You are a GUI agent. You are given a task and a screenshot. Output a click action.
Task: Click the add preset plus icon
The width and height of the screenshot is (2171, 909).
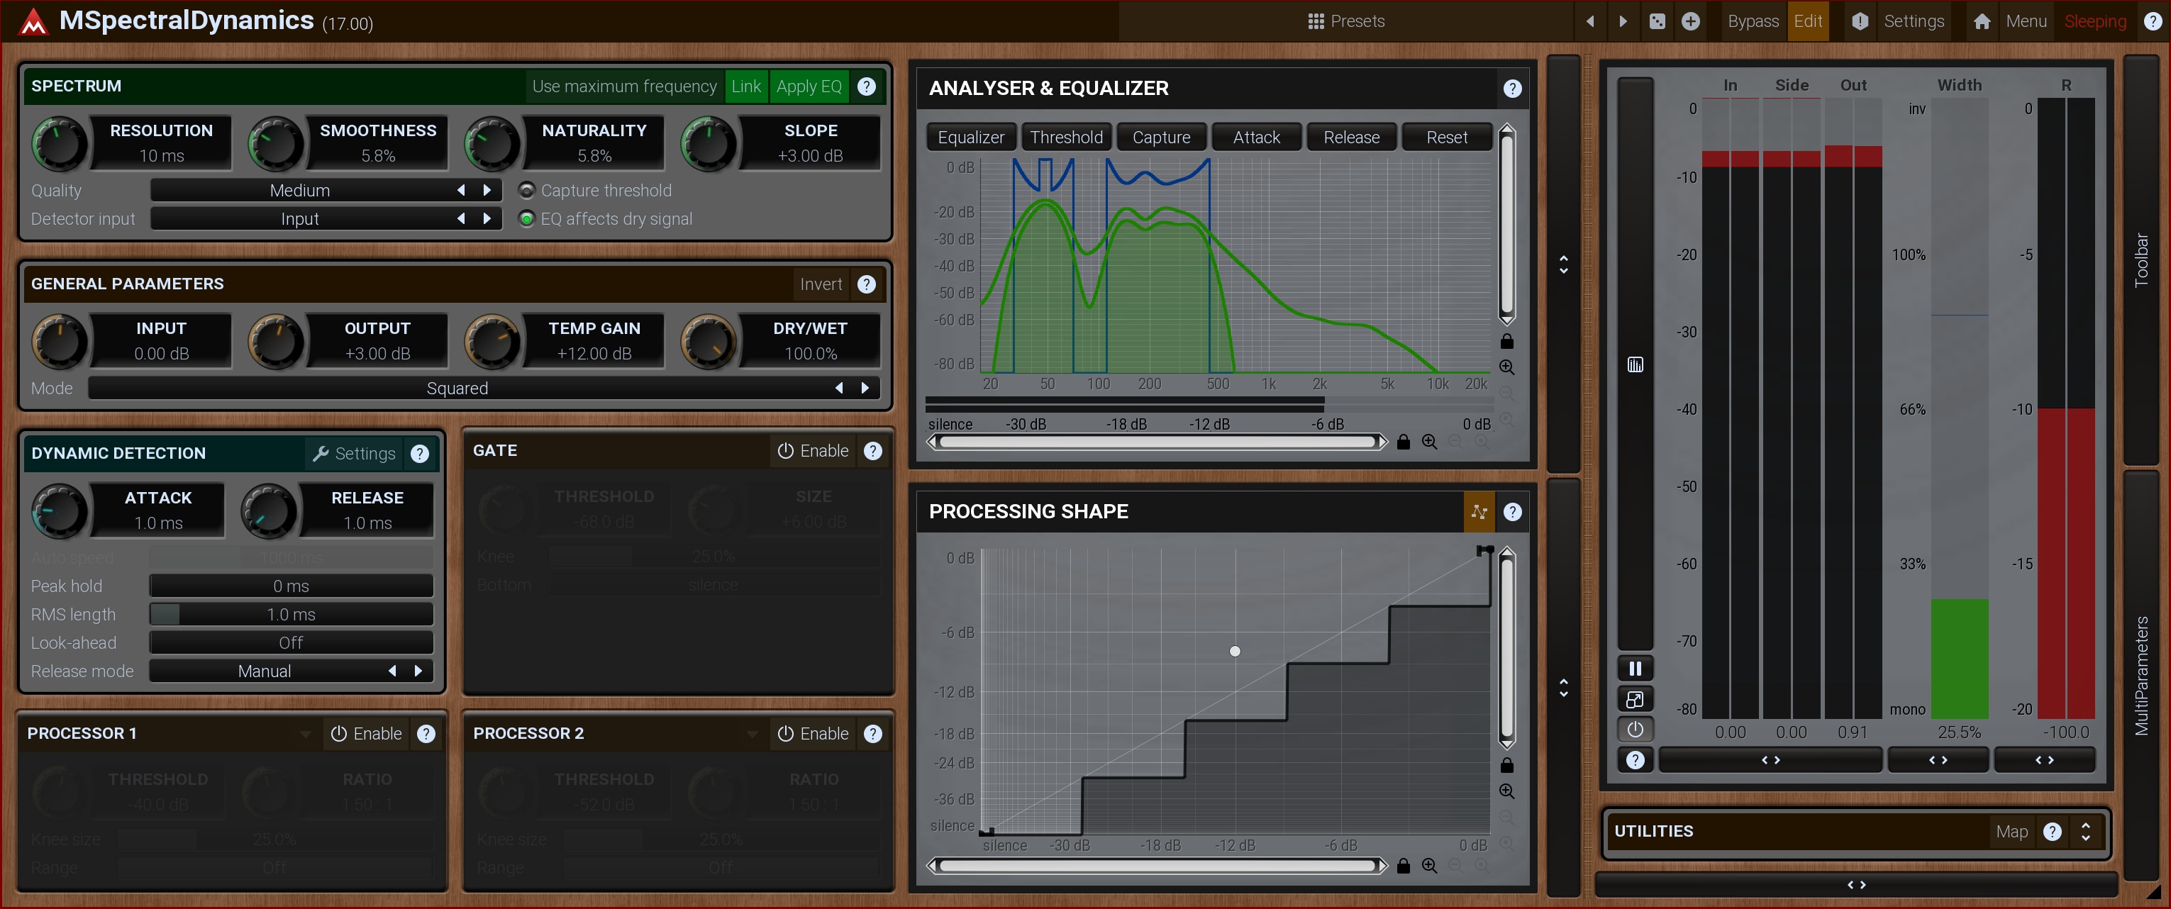tap(1691, 21)
